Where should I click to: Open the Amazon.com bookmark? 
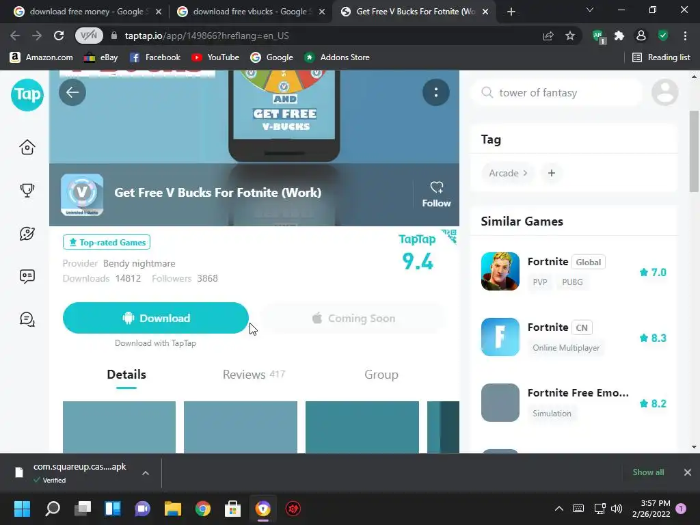click(x=41, y=57)
